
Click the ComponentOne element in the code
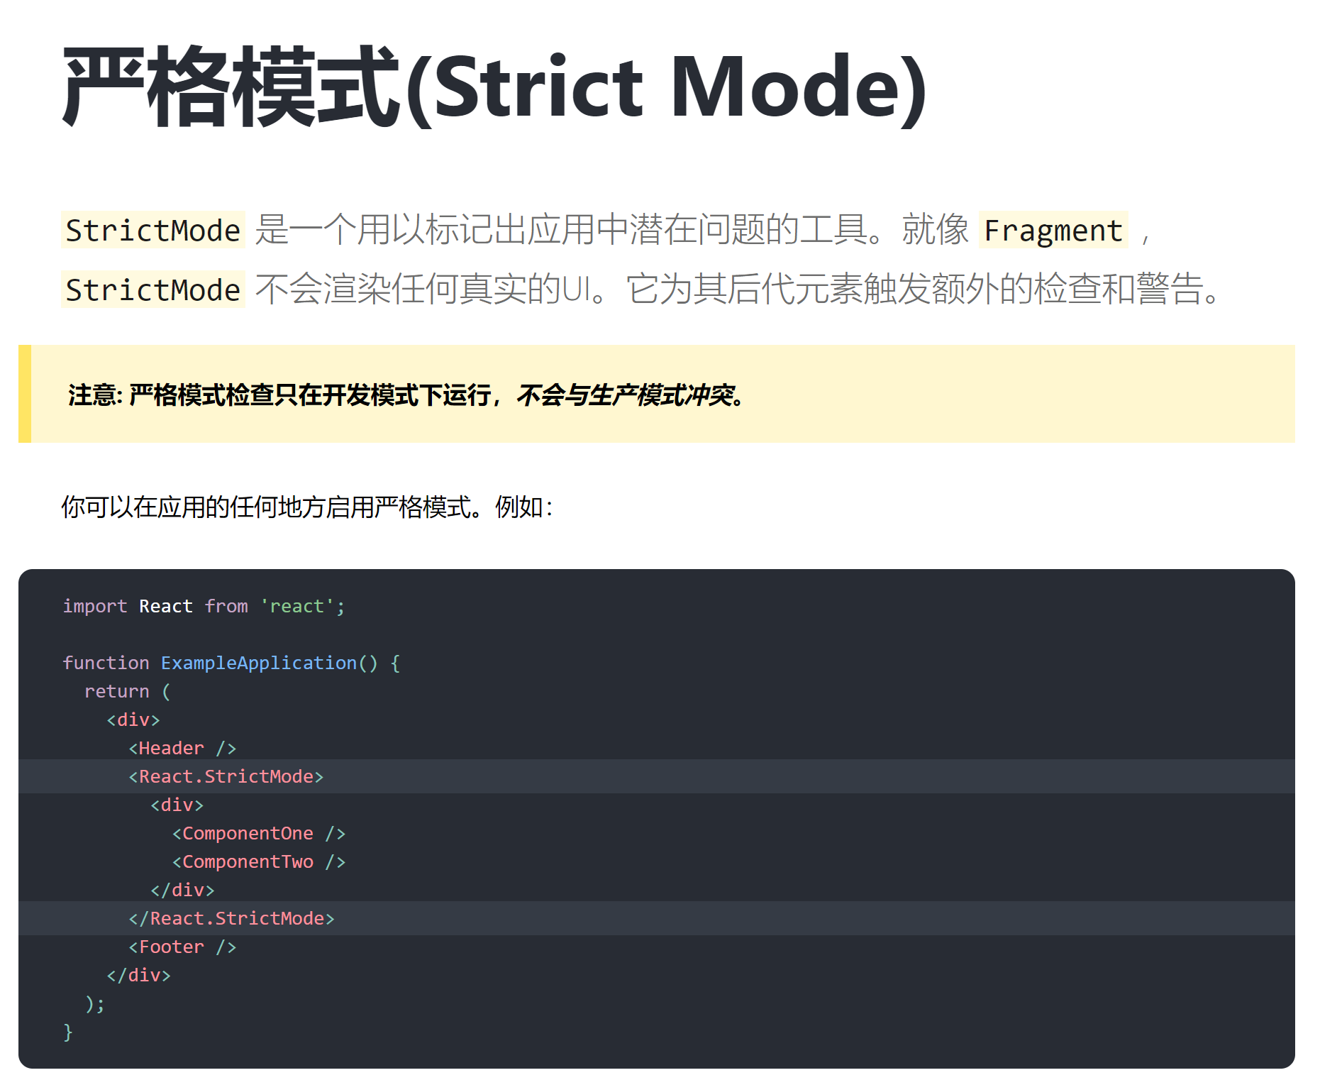point(258,832)
